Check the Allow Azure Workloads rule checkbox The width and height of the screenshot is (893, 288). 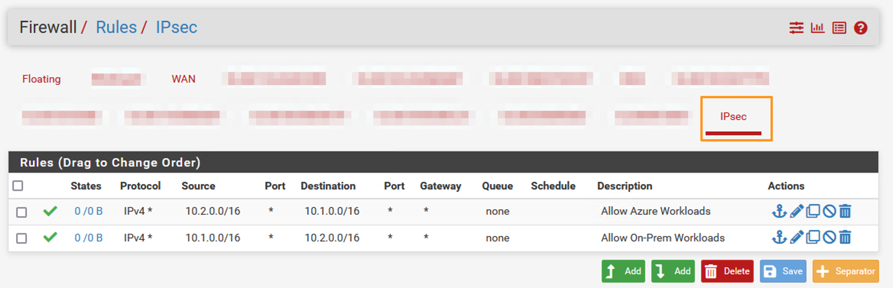click(21, 212)
